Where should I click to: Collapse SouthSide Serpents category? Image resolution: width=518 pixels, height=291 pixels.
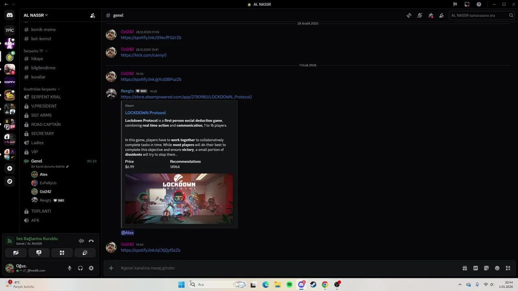tap(42, 89)
